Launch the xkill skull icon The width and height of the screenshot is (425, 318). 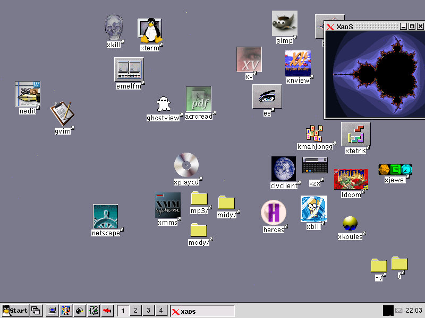(114, 28)
